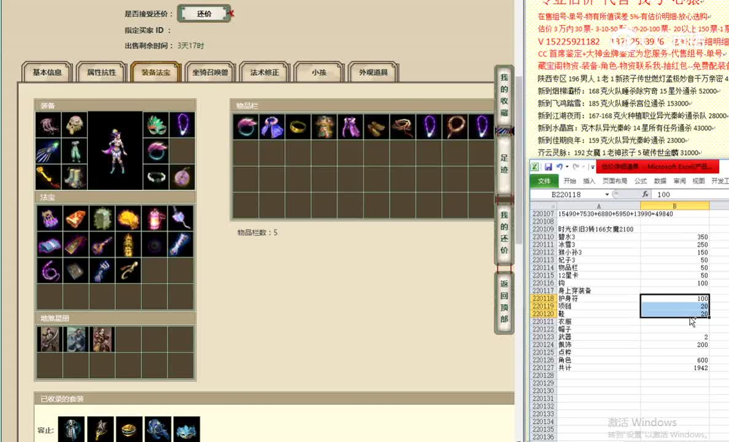This screenshot has height=442, width=729.
Task: Click the Excel cell with value 1942
Action: tap(674, 368)
